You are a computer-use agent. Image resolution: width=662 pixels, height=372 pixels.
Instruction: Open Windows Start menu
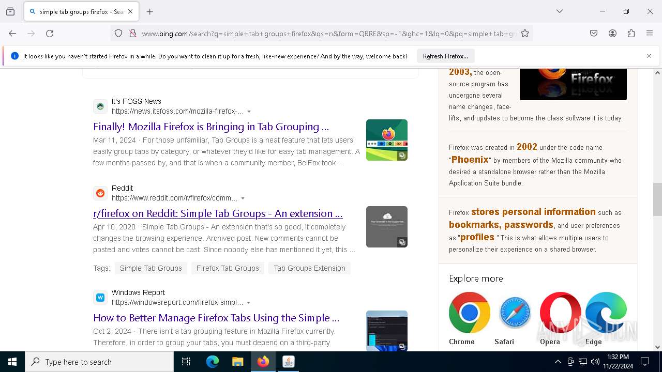click(12, 362)
